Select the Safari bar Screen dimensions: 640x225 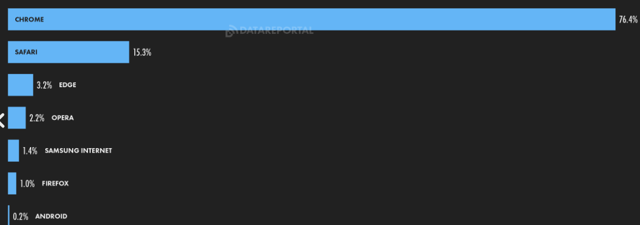pyautogui.click(x=68, y=52)
